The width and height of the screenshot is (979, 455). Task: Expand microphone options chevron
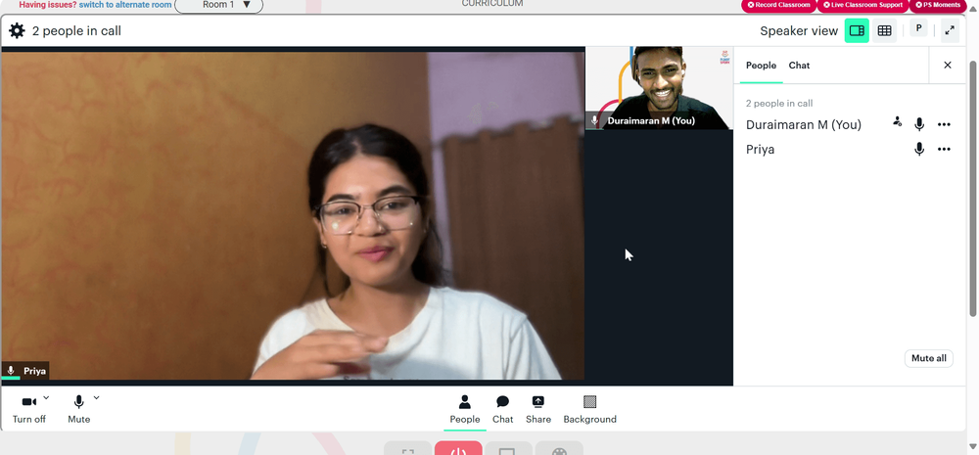[96, 397]
